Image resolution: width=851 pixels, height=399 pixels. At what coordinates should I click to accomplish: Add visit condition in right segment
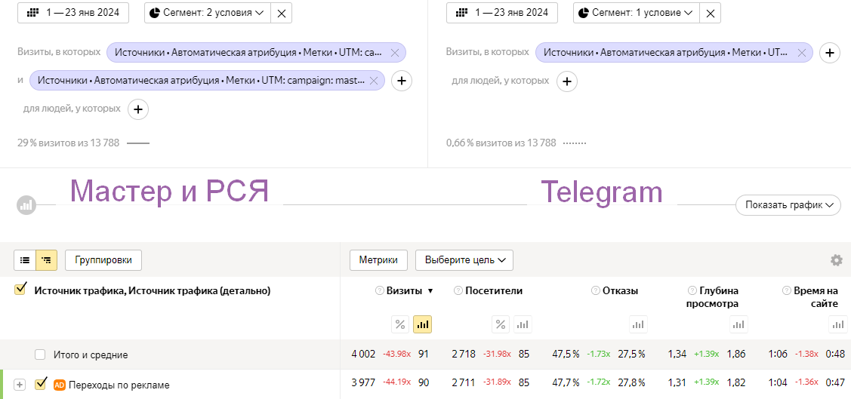click(x=829, y=53)
